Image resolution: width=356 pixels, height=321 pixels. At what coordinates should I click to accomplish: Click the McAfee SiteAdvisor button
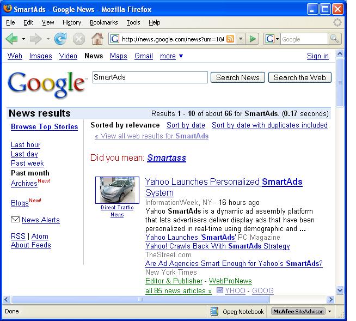click(298, 311)
